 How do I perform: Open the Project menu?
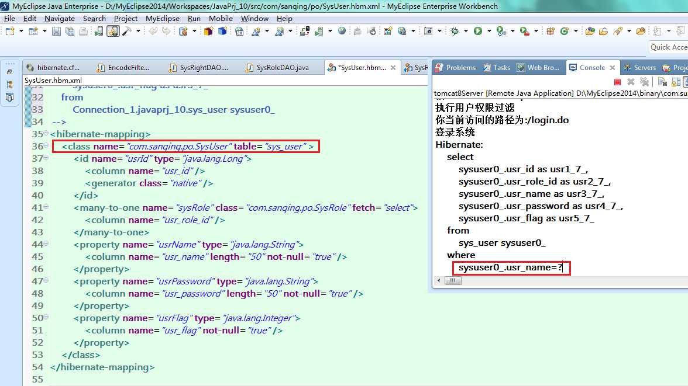(125, 19)
